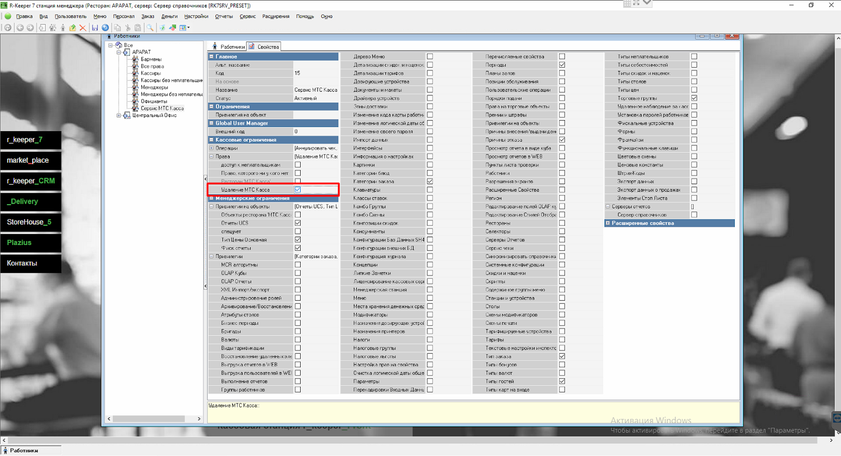Click the Back arrow toolbar icon
Screen dimensions: 841x456
20,28
